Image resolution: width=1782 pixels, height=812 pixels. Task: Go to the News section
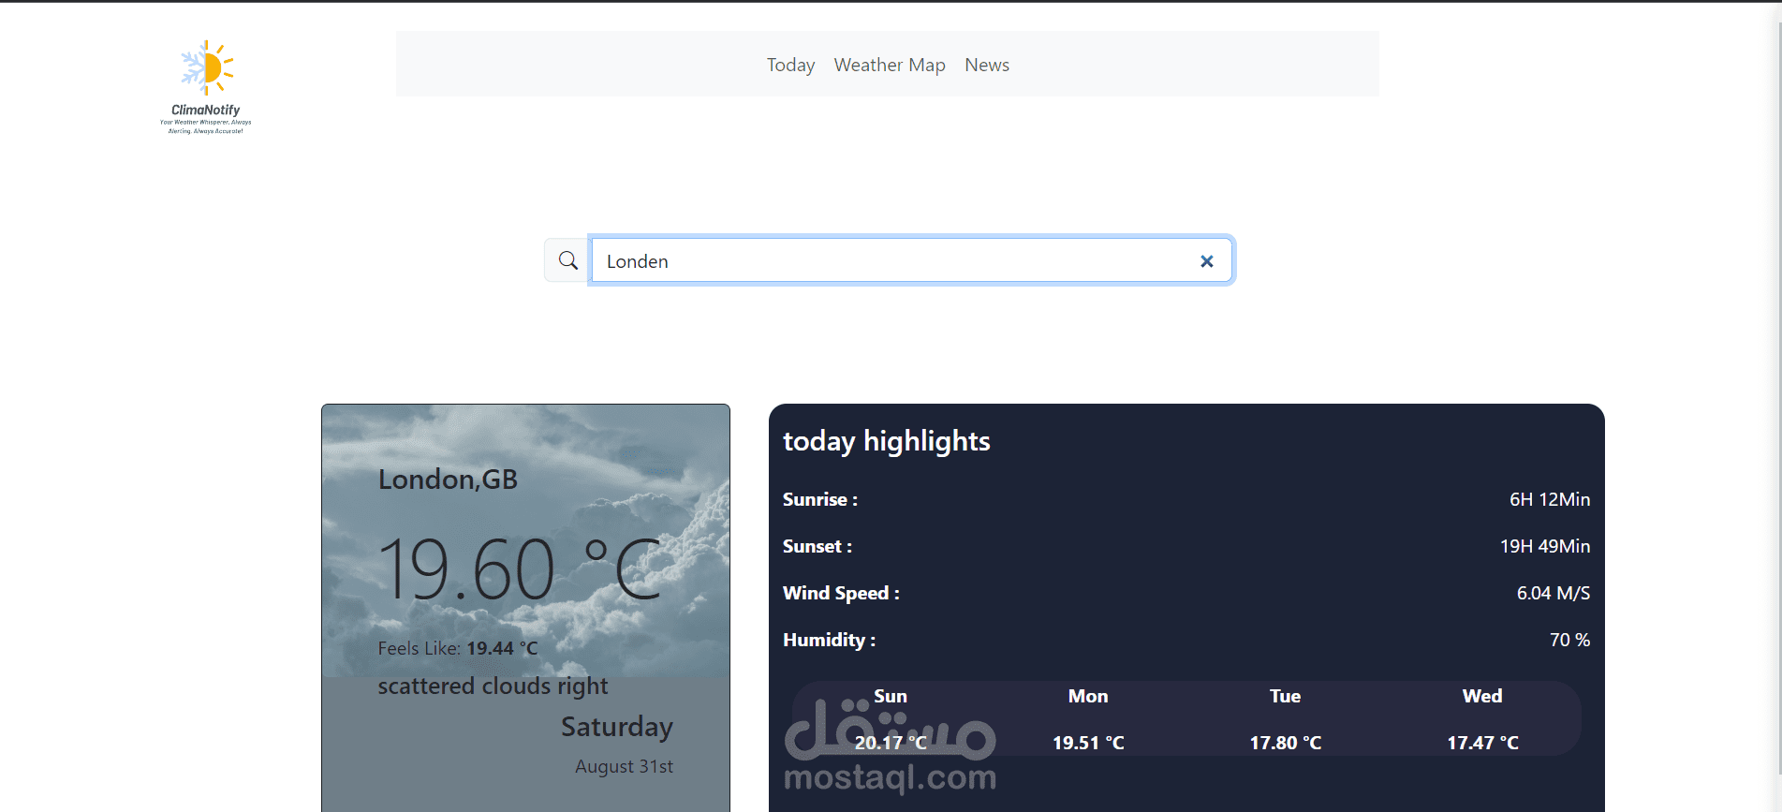click(x=987, y=65)
